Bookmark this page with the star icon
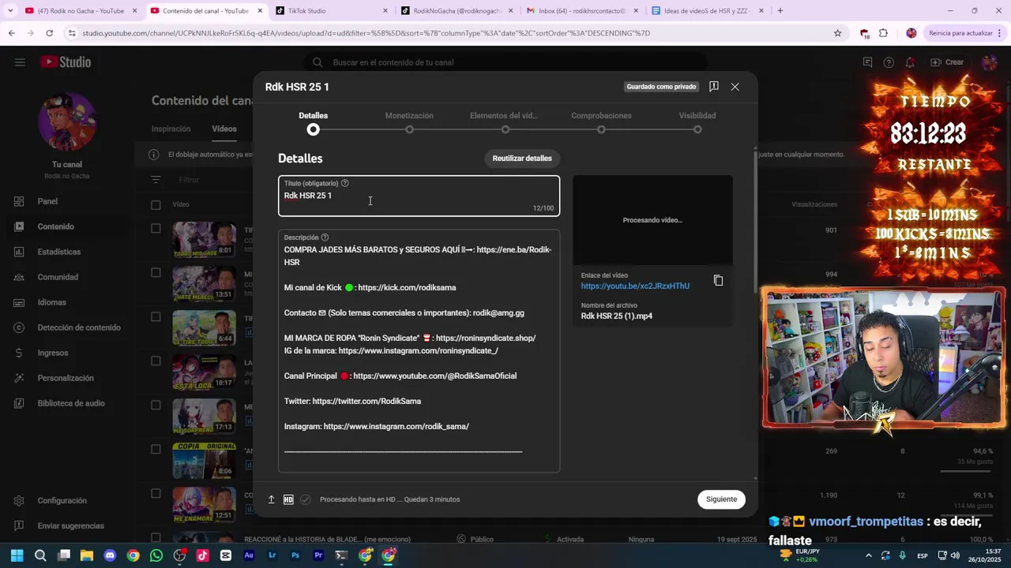The width and height of the screenshot is (1011, 568). tap(837, 33)
